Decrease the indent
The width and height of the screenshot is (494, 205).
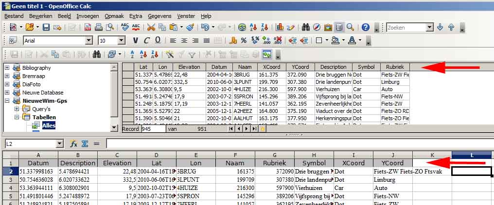point(293,40)
